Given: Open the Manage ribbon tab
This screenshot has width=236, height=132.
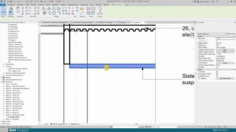Looking at the screenshot, I should [x=98, y=5].
